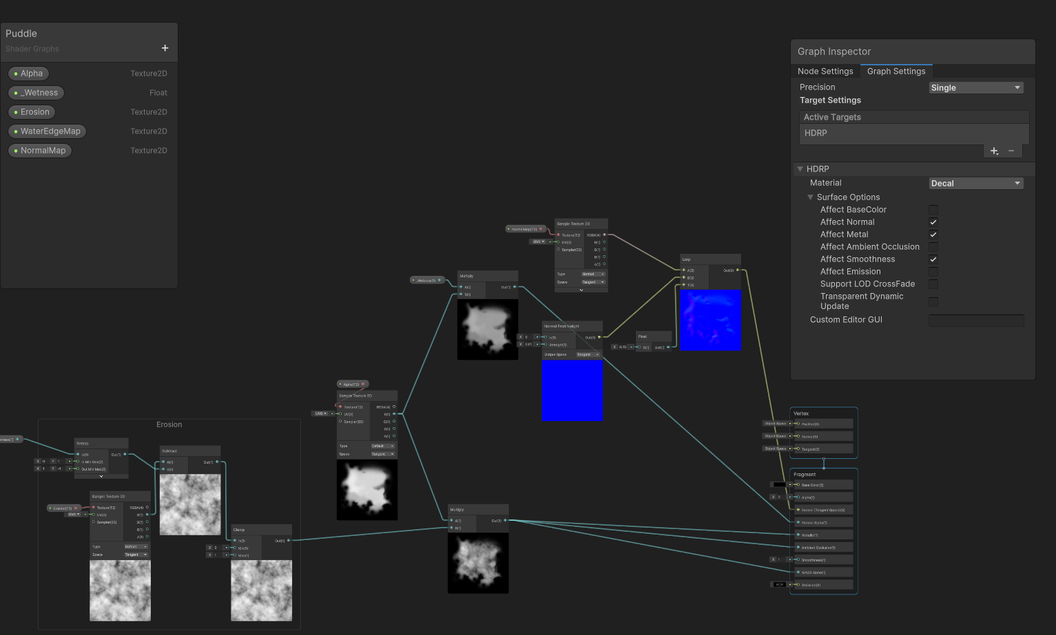Click the Lerp node Out(3) output port
Screen dimensions: 1056x635
737,270
